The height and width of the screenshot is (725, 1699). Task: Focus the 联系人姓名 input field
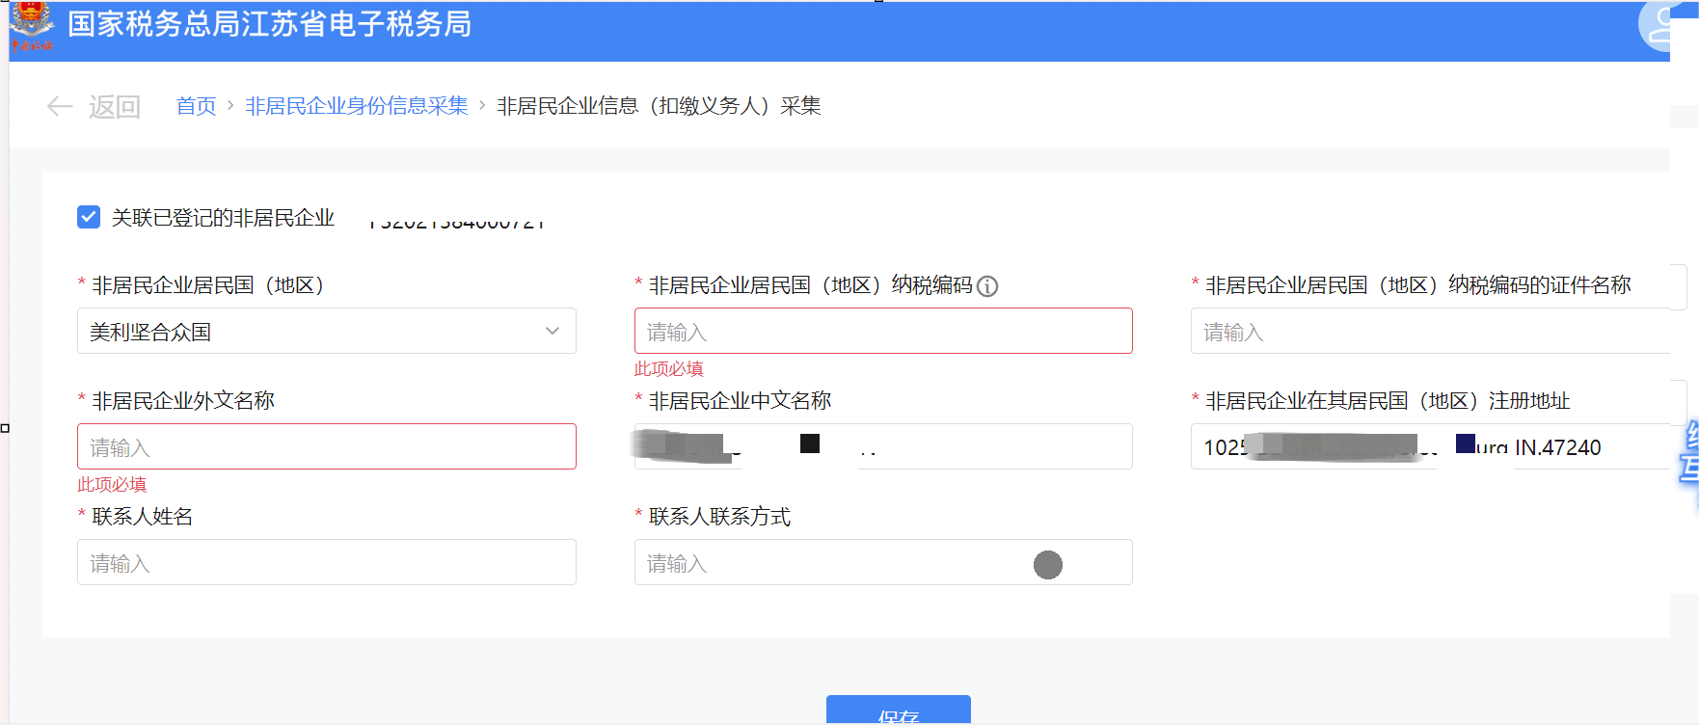click(x=326, y=562)
